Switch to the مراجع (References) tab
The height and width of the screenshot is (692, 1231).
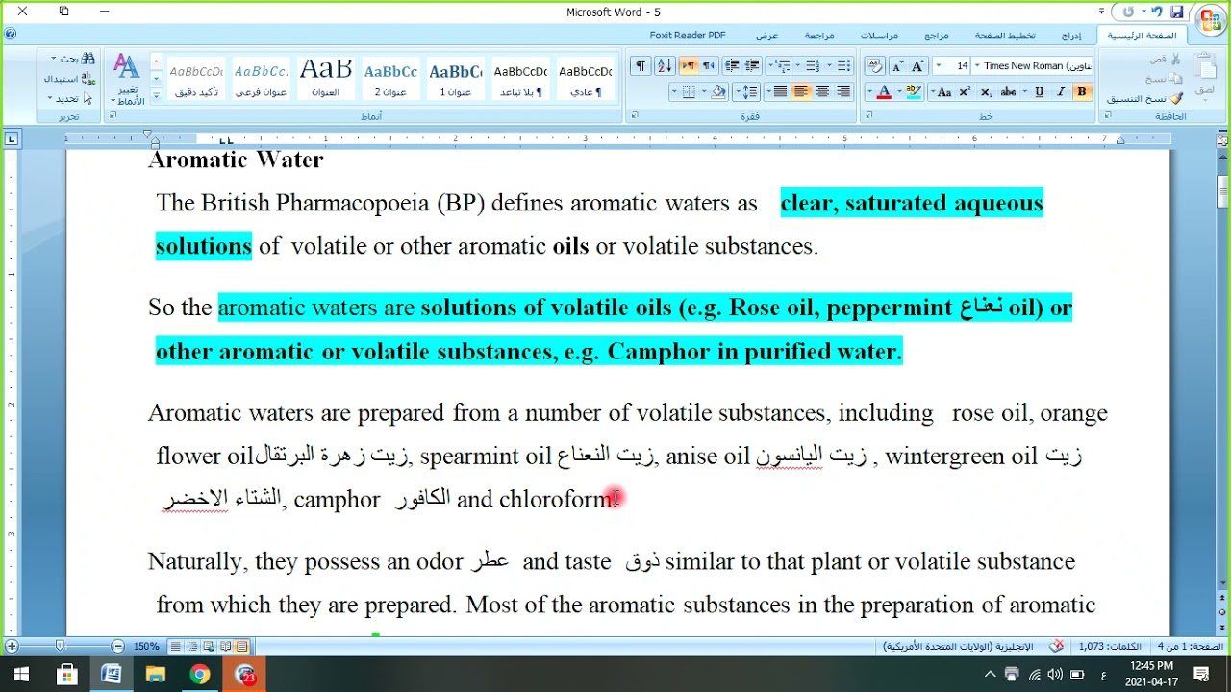coord(937,36)
